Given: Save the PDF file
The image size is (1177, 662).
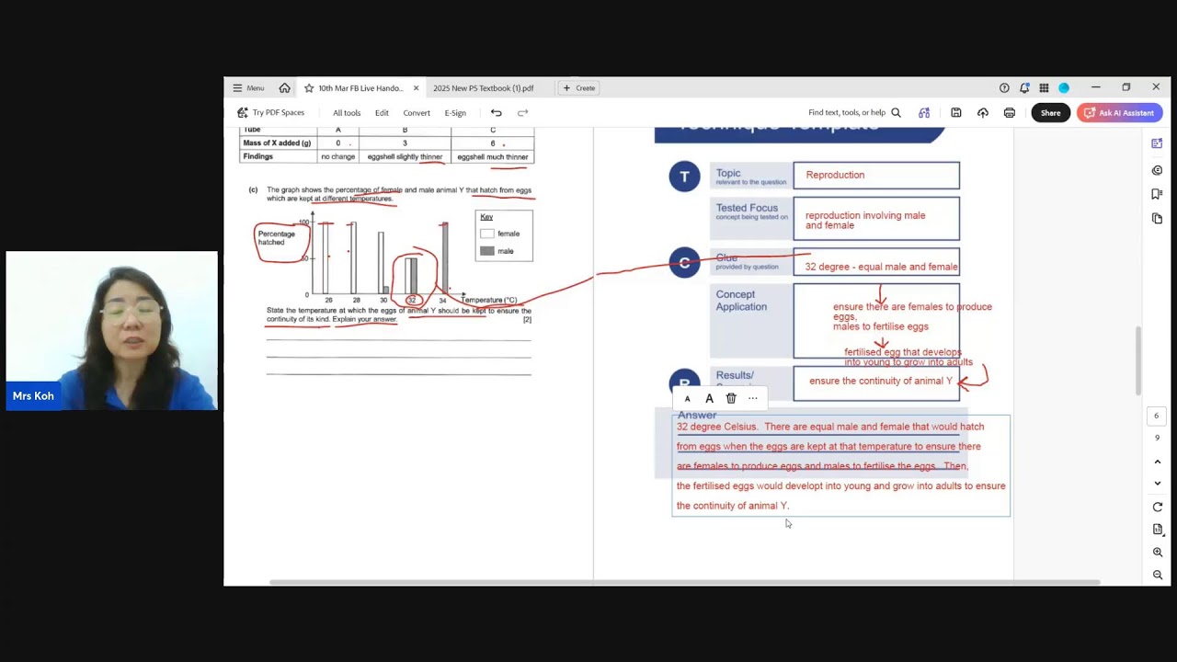Looking at the screenshot, I should point(956,113).
